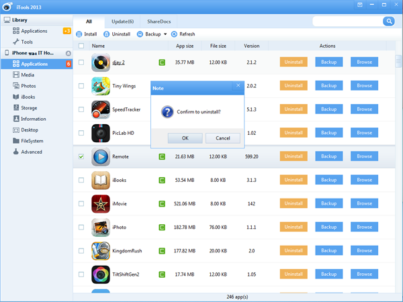Open Photos in the device sidebar
Viewport: 403px width, 302px height.
(28, 86)
